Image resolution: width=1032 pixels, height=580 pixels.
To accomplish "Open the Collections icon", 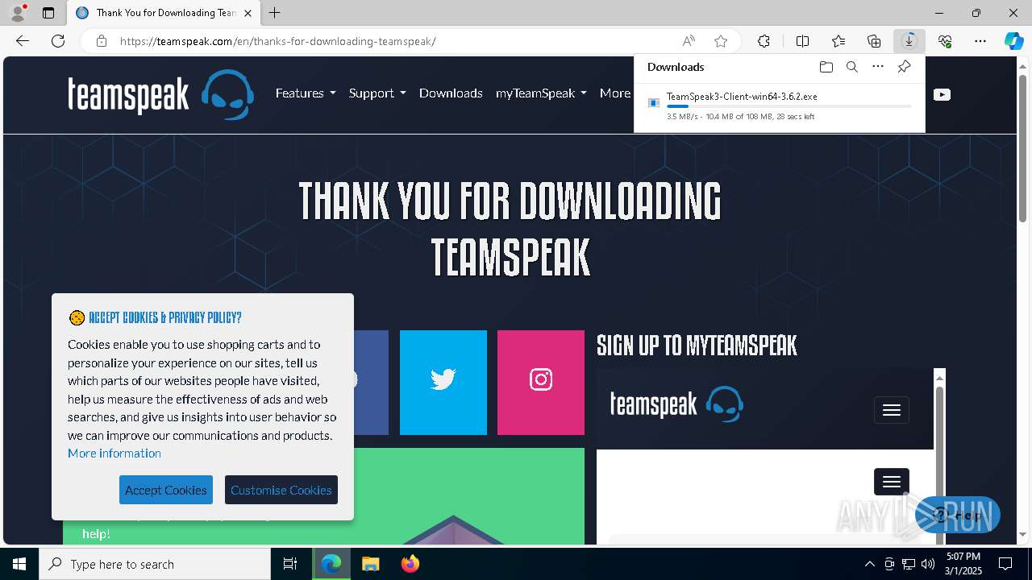I will (874, 41).
